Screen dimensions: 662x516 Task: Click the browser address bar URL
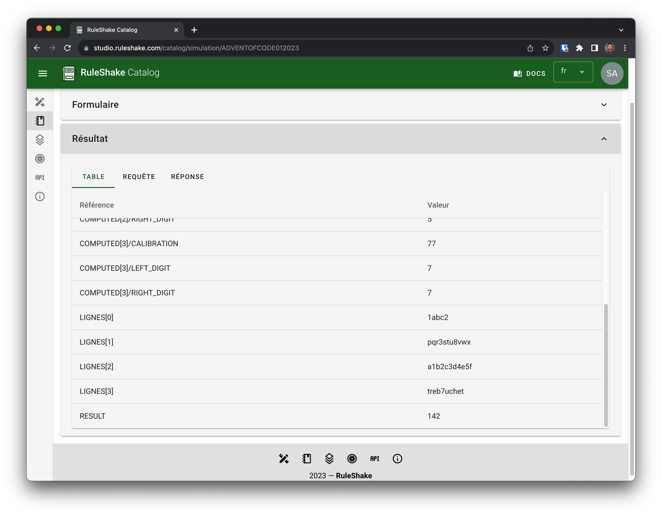tap(196, 48)
